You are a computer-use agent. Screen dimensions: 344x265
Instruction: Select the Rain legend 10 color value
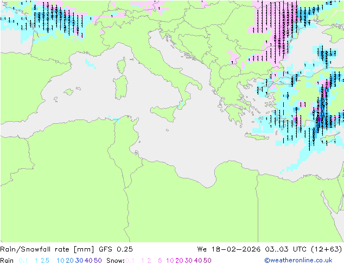(x=60, y=261)
